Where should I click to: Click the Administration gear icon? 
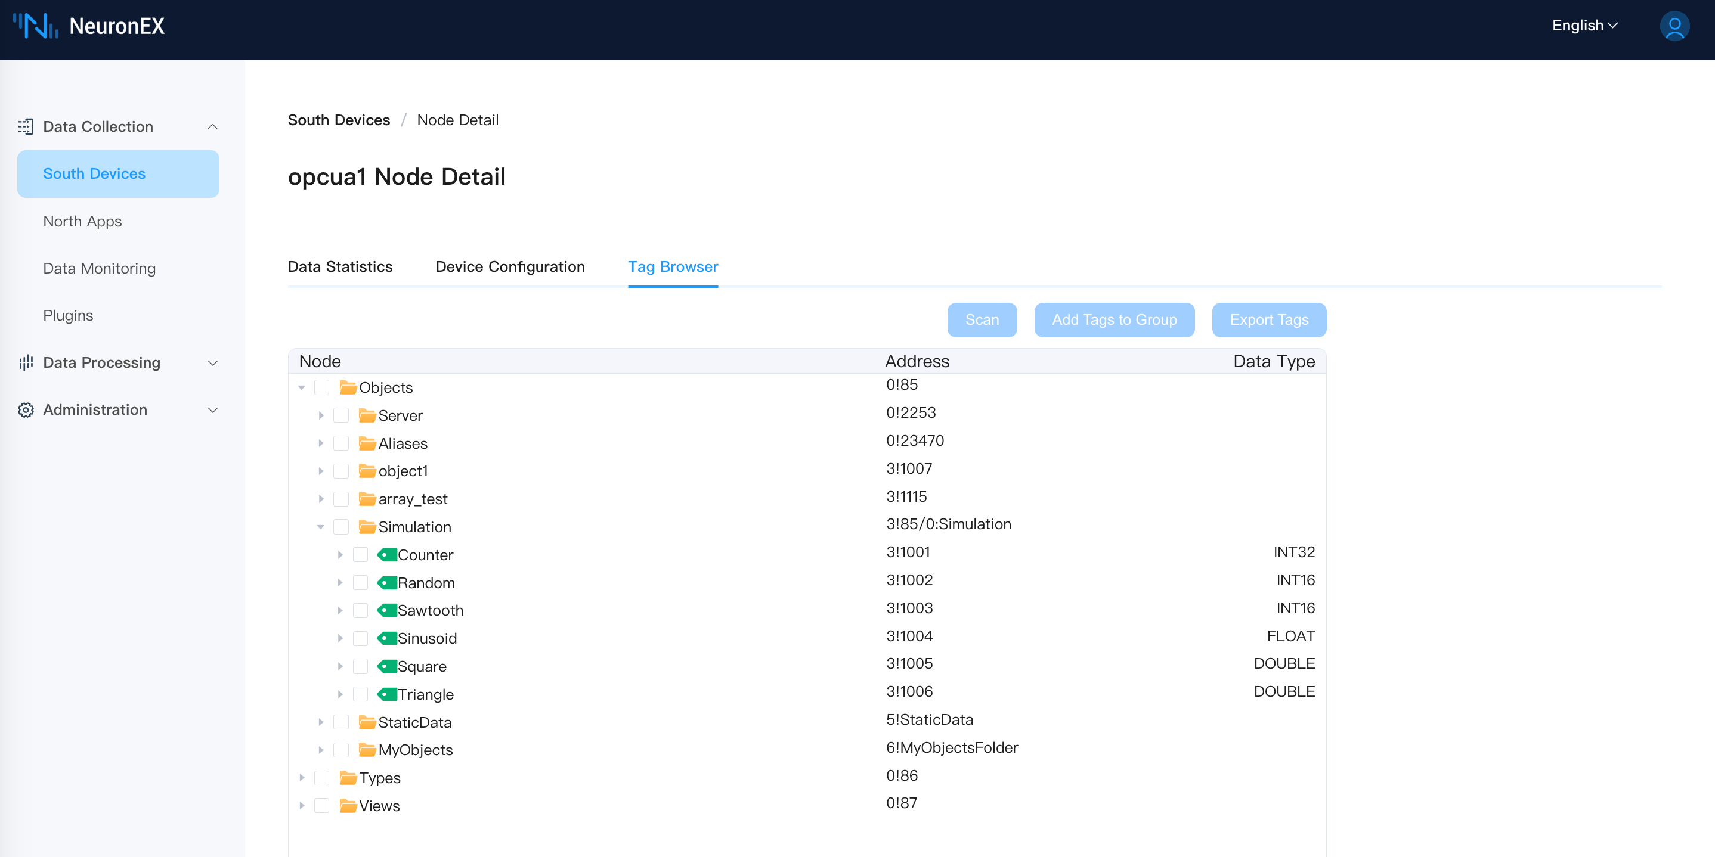click(x=25, y=410)
